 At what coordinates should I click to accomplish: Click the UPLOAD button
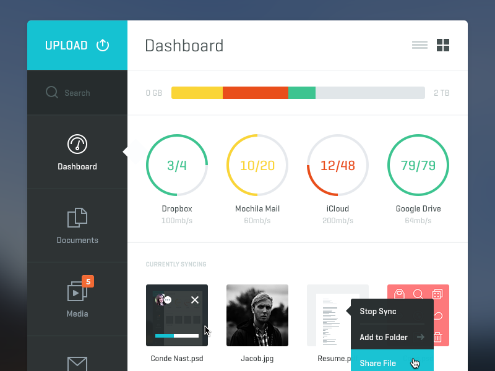[77, 45]
